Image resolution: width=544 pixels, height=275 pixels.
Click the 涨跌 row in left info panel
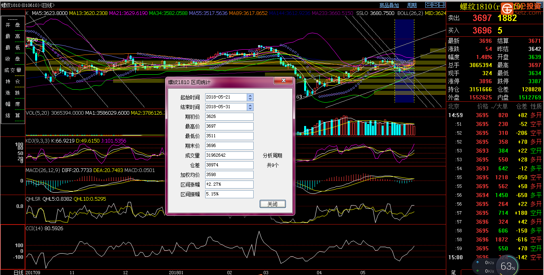click(x=13, y=93)
